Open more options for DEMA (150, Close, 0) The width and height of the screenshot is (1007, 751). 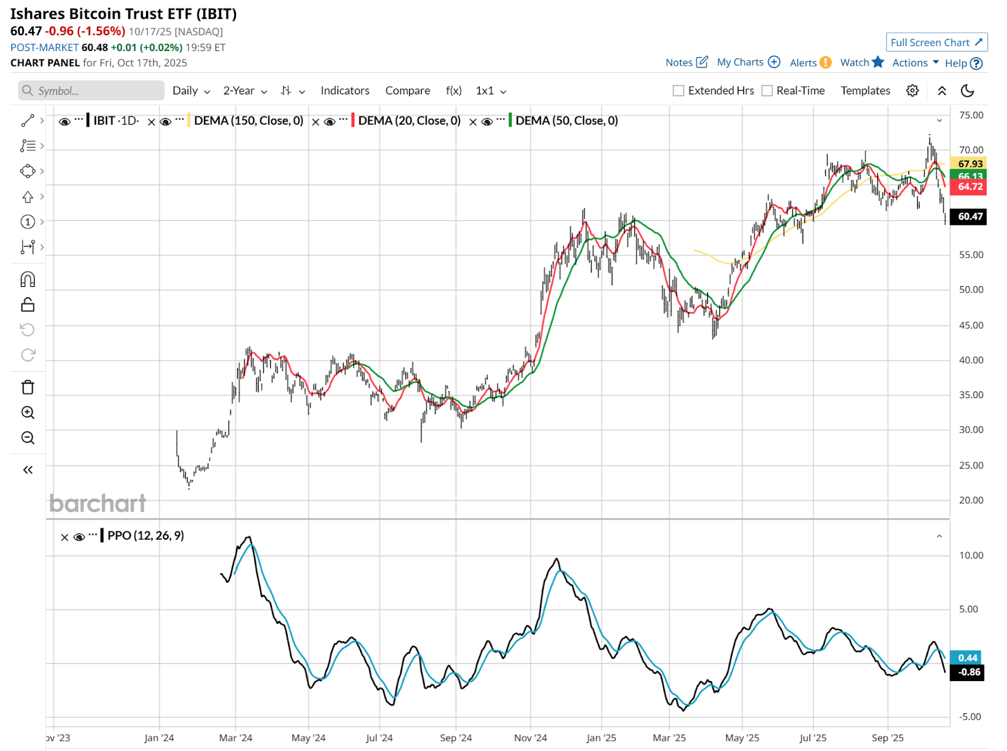tap(180, 119)
